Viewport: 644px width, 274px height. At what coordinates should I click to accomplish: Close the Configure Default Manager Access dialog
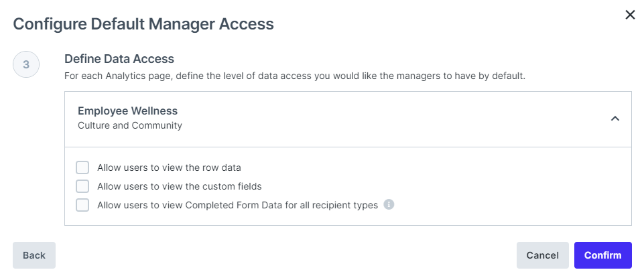(630, 15)
